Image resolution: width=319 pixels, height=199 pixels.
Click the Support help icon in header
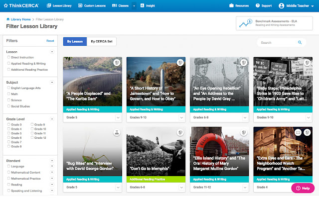click(x=257, y=5)
